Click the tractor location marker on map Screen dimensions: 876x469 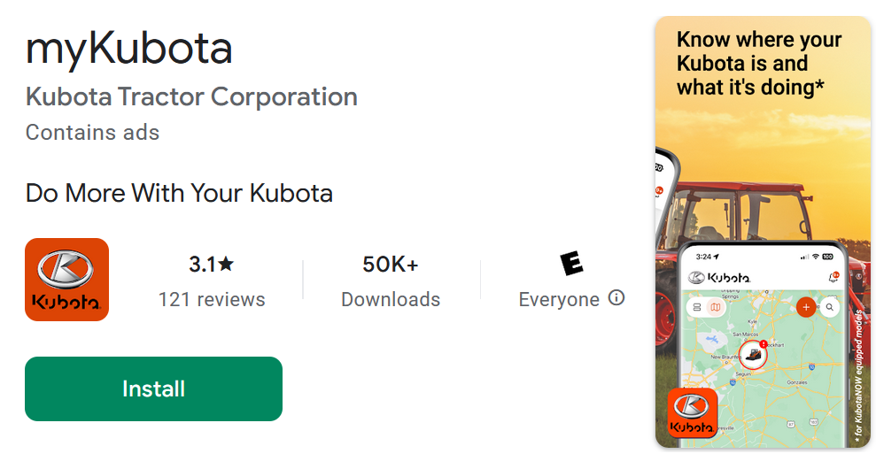[x=754, y=355]
